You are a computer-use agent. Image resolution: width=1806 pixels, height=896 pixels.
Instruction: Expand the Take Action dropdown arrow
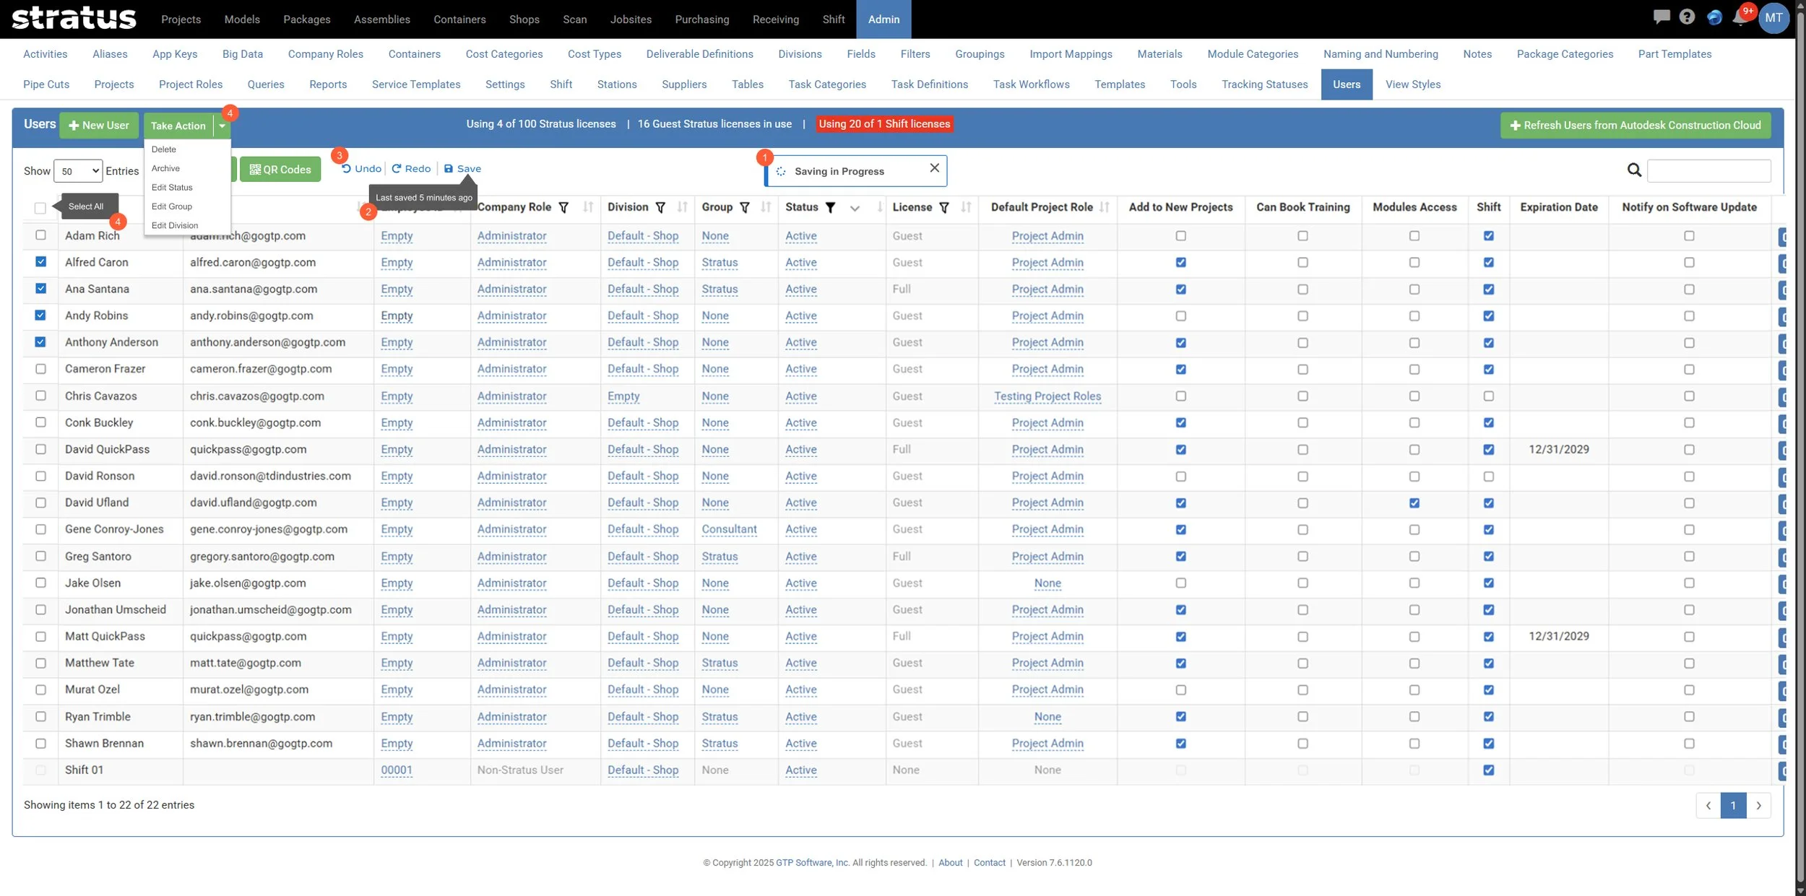[x=222, y=126]
